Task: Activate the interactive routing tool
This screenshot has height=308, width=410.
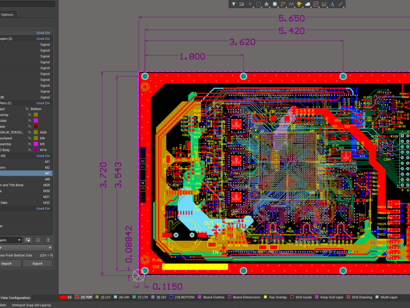Action: 282,4
